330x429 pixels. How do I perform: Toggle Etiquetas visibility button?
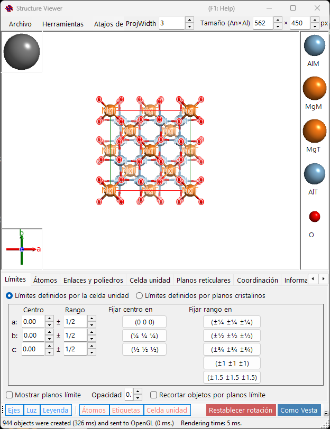126,410
